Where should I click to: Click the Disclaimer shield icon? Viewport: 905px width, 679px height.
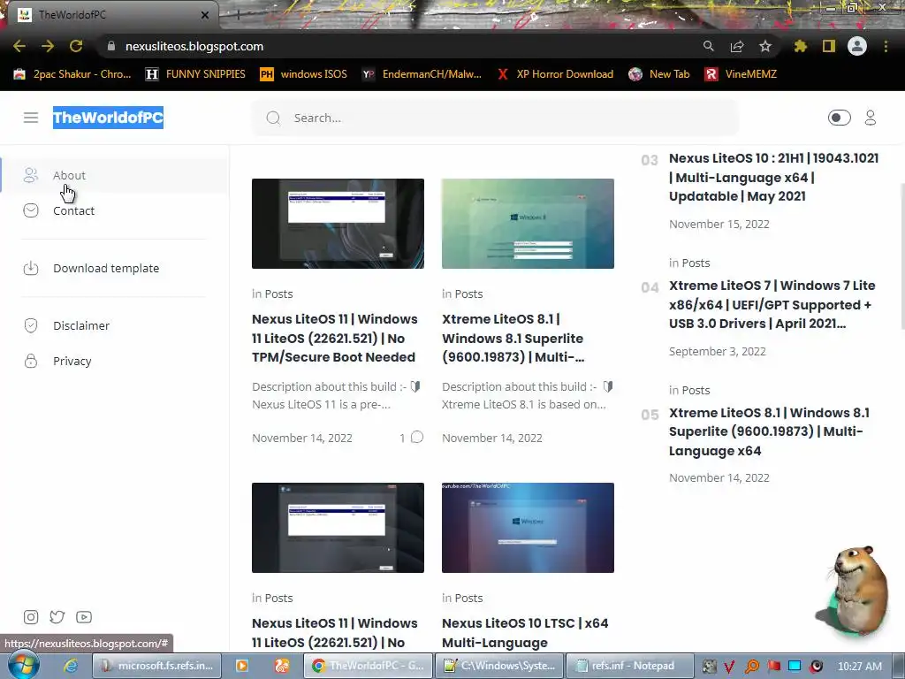pyautogui.click(x=31, y=325)
